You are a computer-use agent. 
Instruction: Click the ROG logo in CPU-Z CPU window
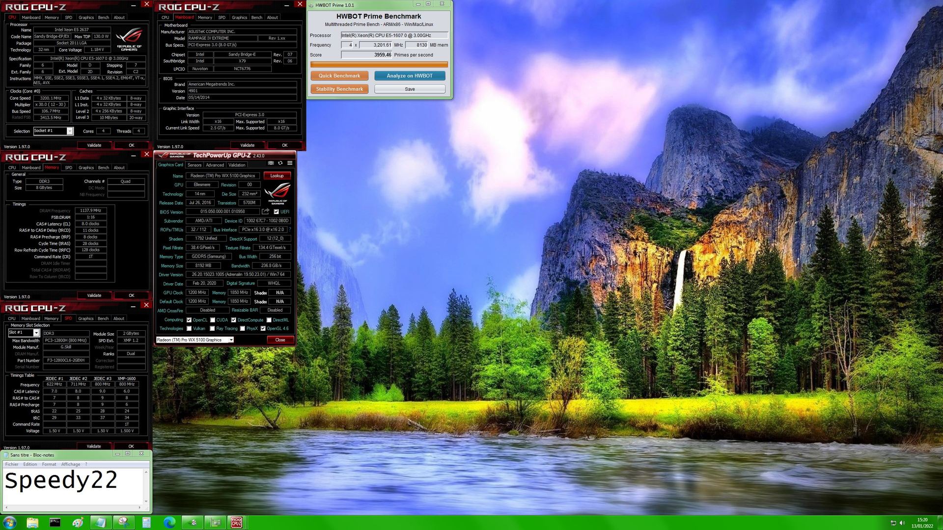pos(129,39)
